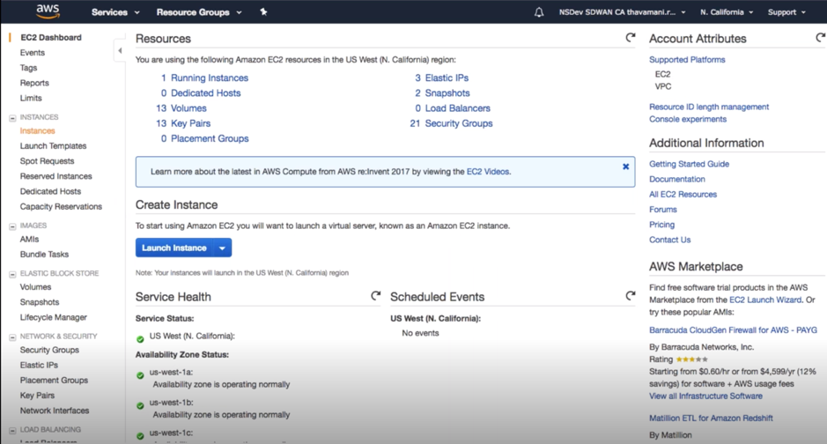827x444 pixels.
Task: Open Resource ID length management link
Action: tap(709, 107)
